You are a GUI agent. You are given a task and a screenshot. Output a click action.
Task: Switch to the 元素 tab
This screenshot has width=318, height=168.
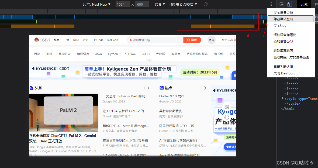pyautogui.click(x=304, y=4)
